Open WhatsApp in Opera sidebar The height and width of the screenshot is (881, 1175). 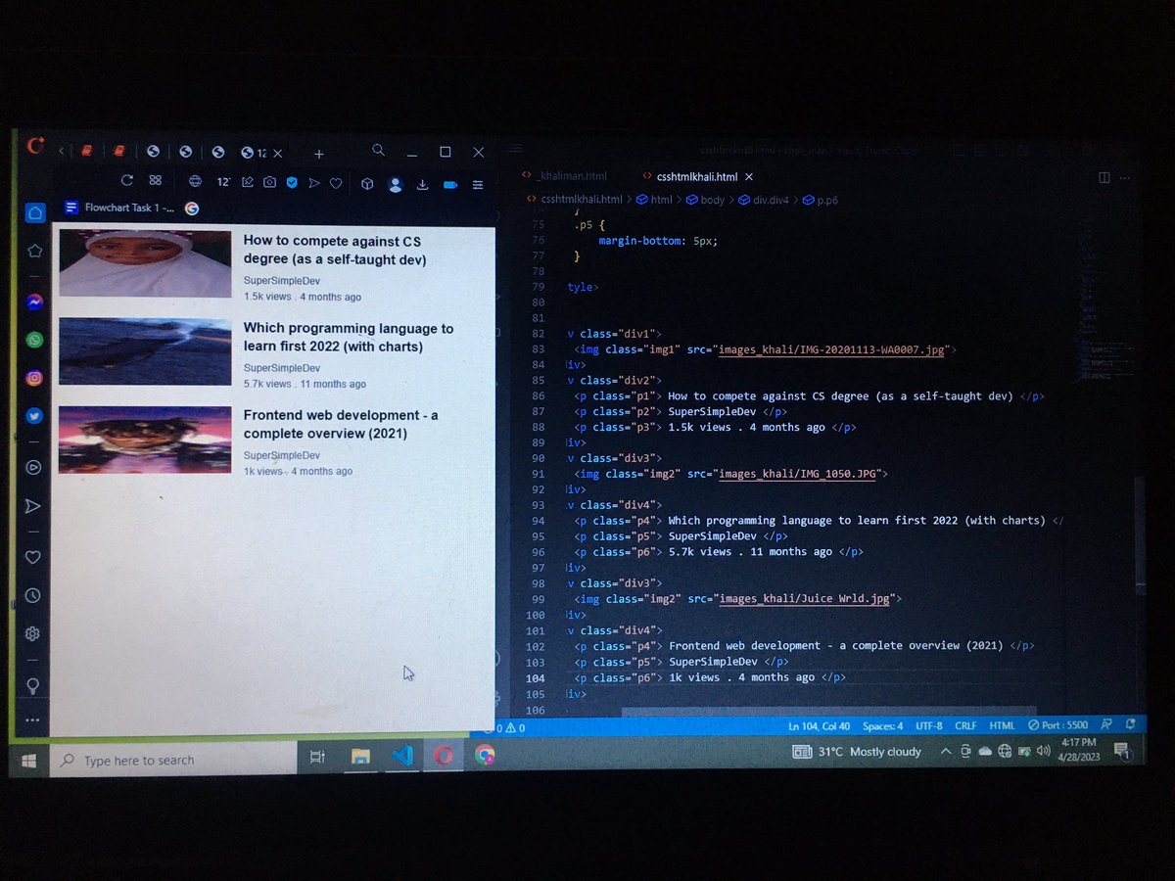point(34,340)
